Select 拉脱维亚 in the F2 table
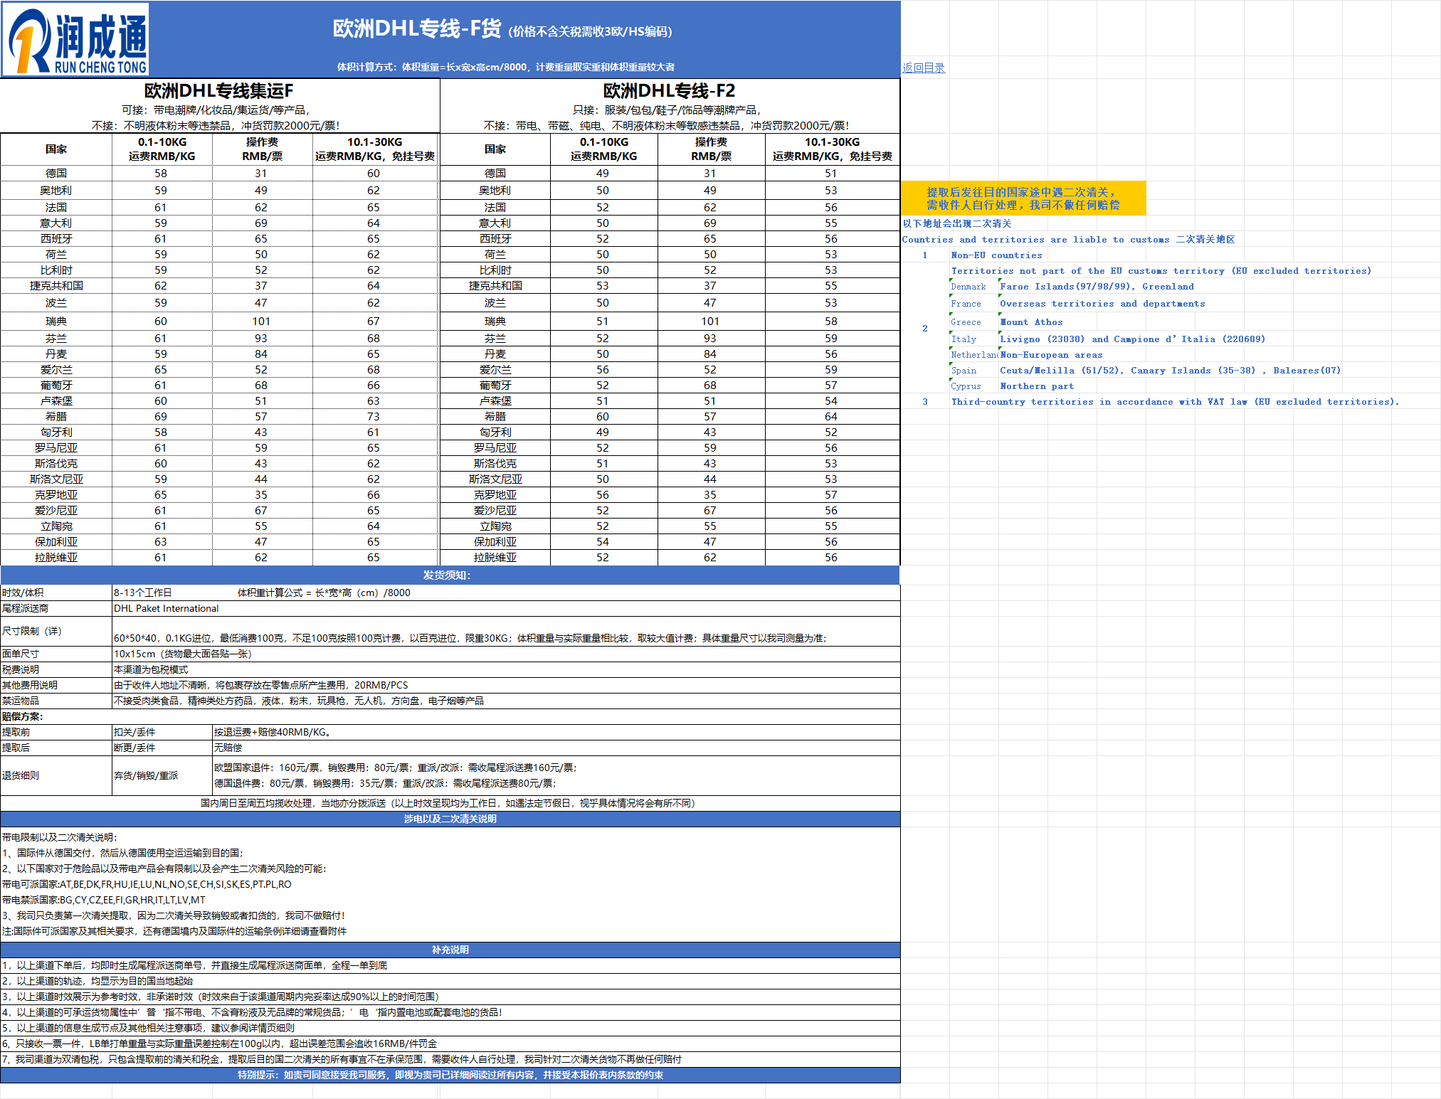1441x1099 pixels. (495, 558)
